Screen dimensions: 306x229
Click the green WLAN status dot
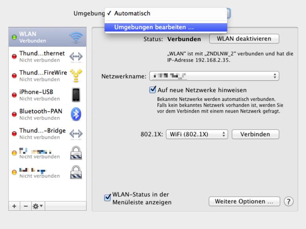14,37
